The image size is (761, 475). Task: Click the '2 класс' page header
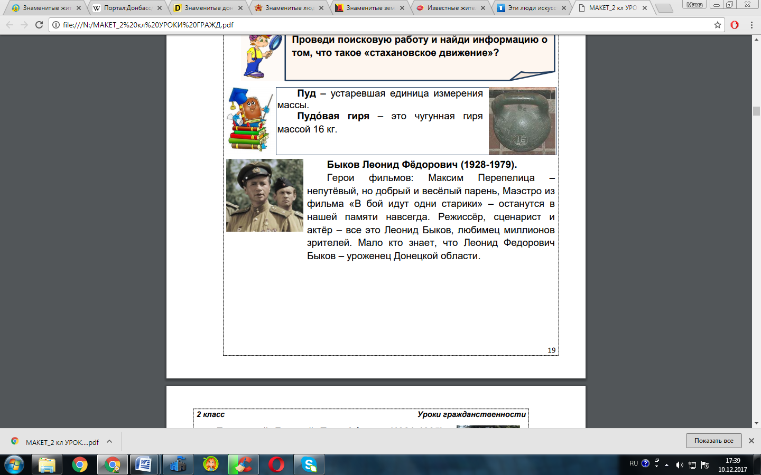point(210,414)
